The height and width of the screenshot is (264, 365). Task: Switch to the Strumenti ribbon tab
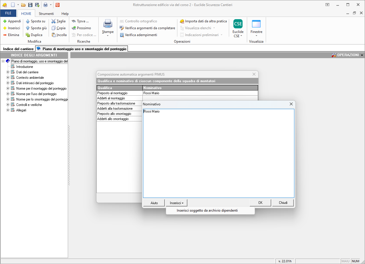46,13
